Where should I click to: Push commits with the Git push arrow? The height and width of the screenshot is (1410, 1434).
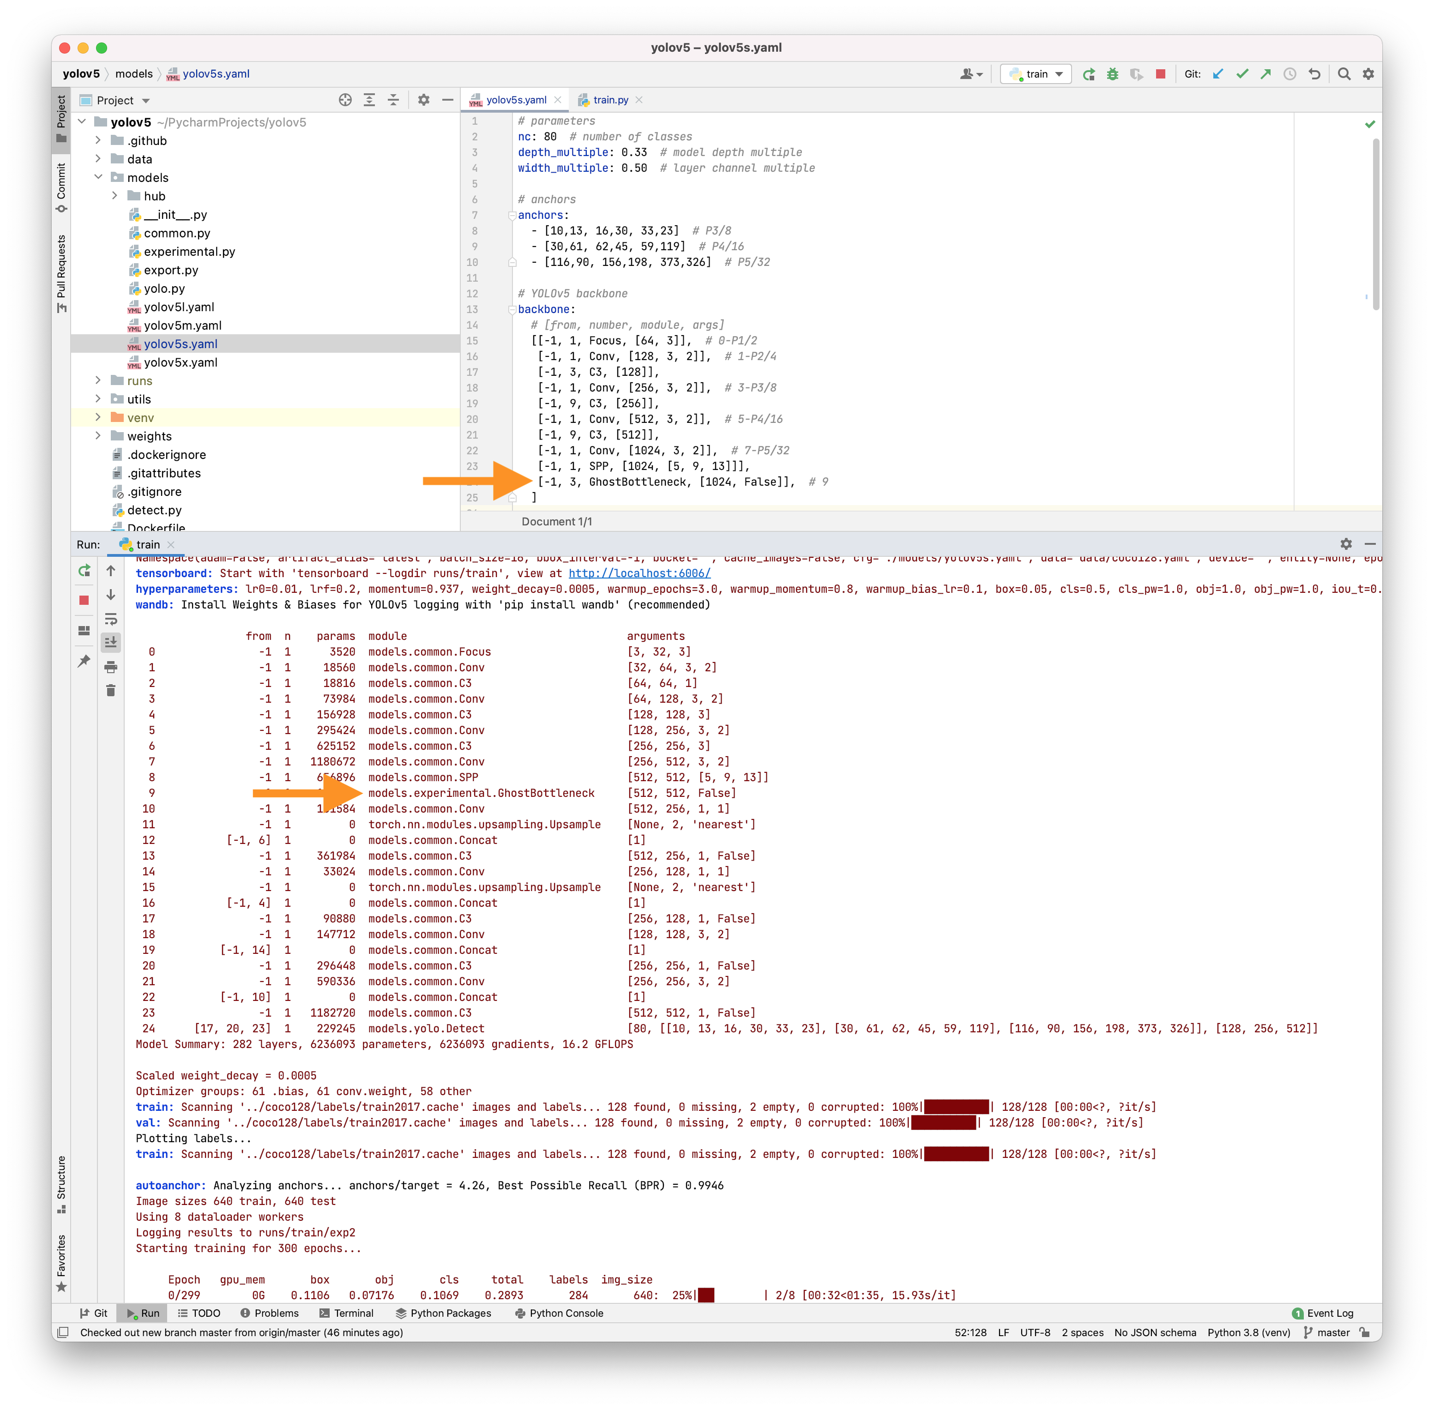click(x=1266, y=74)
